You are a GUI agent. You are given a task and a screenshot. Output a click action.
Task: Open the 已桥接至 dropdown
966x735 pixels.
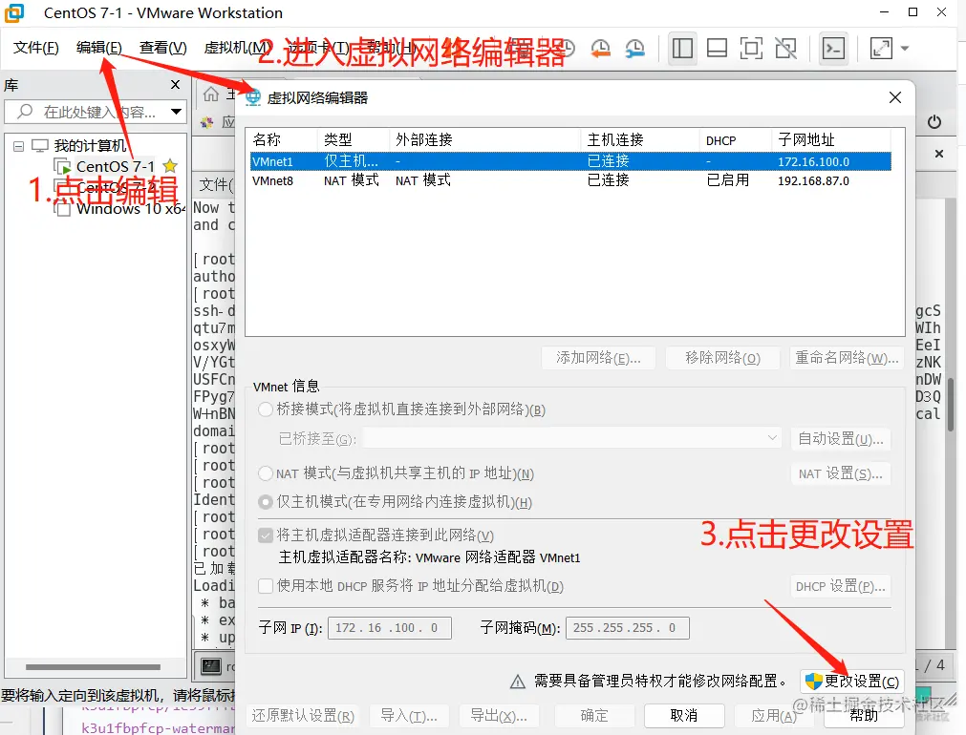point(572,438)
